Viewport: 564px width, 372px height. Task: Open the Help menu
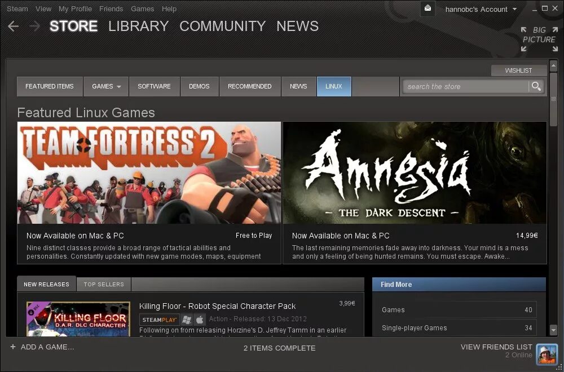[x=169, y=9]
